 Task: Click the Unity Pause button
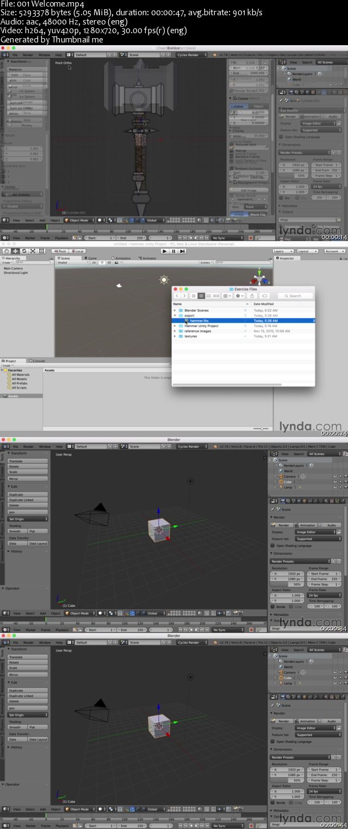pyautogui.click(x=173, y=251)
